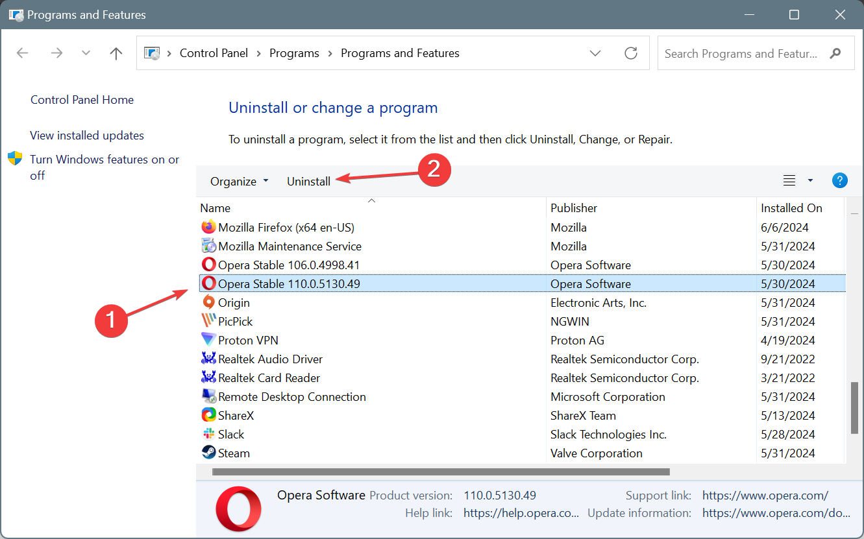Click the PicPick program icon
Image resolution: width=864 pixels, height=539 pixels.
pos(208,321)
